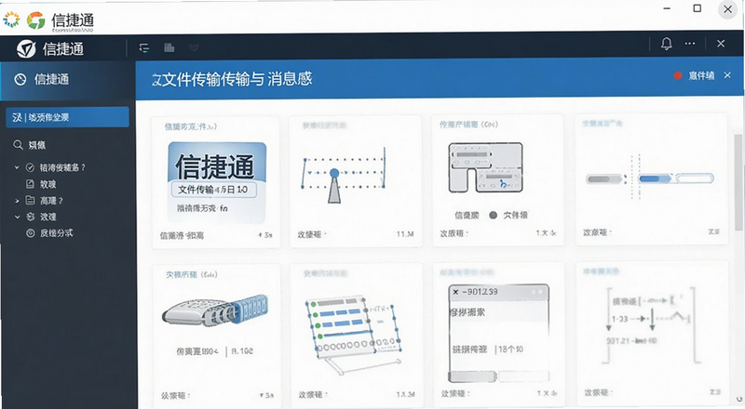Click the gear icon in sidebar tree
Image resolution: width=745 pixels, height=409 pixels.
[31, 217]
